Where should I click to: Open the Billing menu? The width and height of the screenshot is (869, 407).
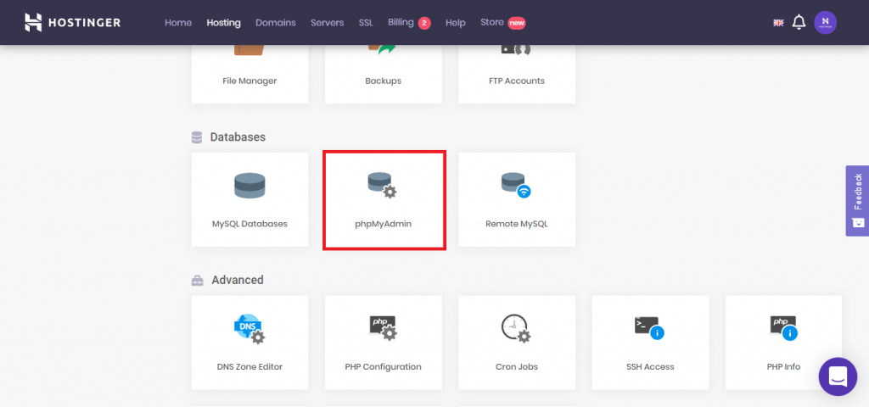click(401, 22)
